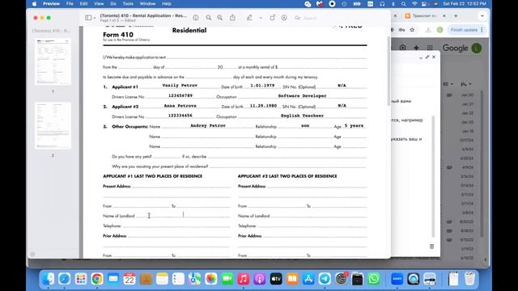
Task: Expand the Gmail compose window to full screen
Action: click(427, 57)
